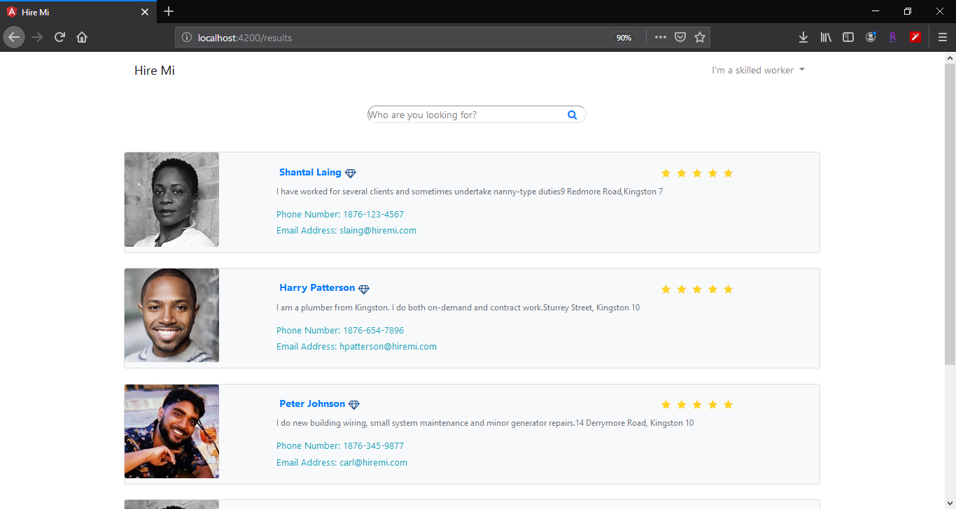Bookmark this page with star icon

[700, 37]
